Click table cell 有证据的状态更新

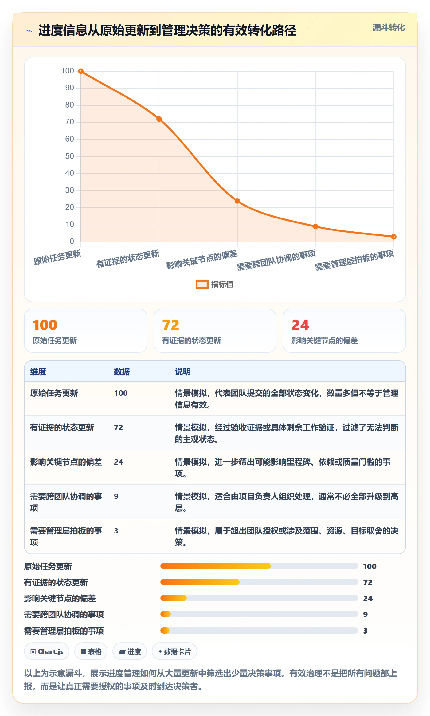62,427
